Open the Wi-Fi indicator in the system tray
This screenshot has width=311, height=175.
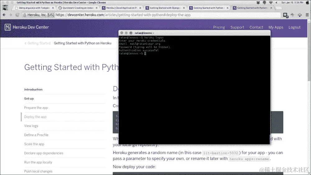tap(271, 2)
